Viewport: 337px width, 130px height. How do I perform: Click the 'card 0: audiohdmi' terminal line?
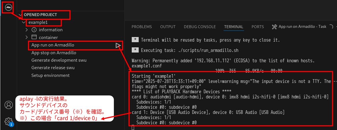[x=230, y=97]
